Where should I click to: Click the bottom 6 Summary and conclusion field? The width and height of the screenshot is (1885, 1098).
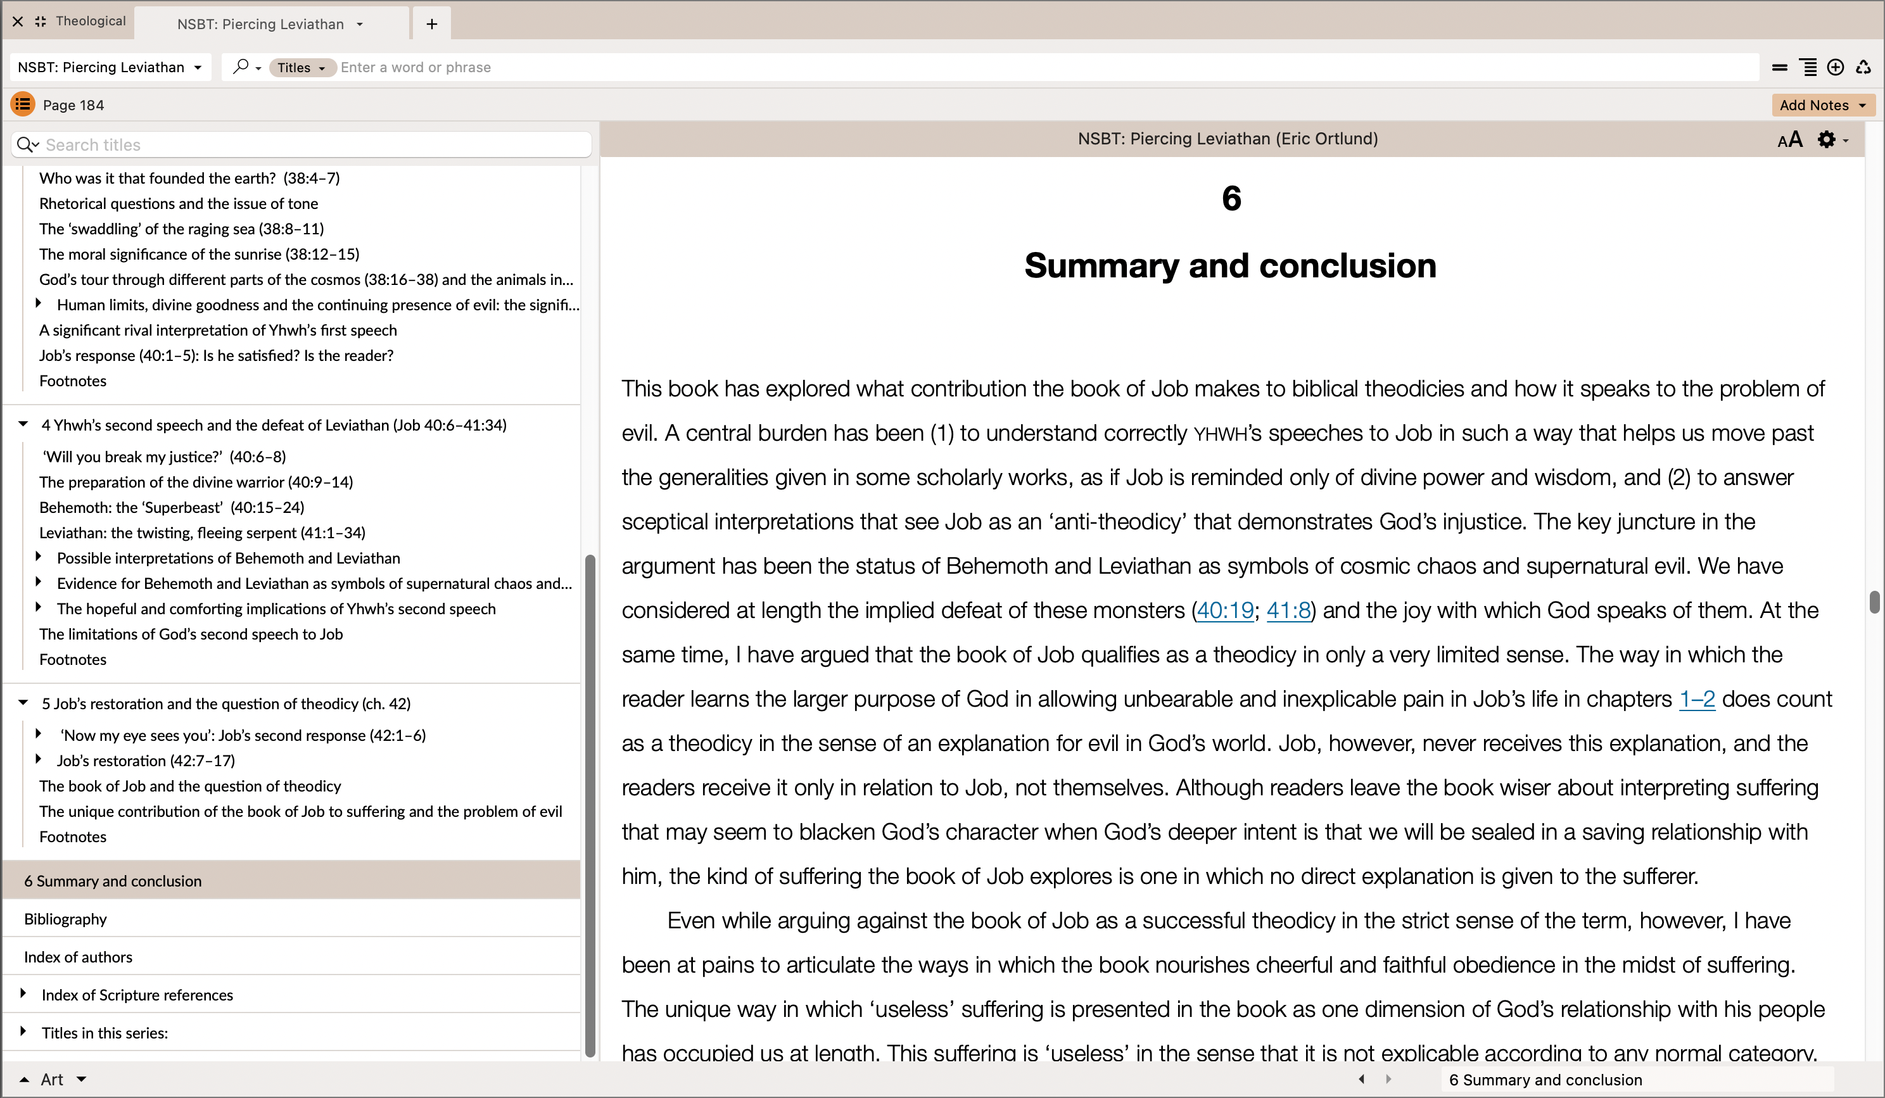1636,1079
